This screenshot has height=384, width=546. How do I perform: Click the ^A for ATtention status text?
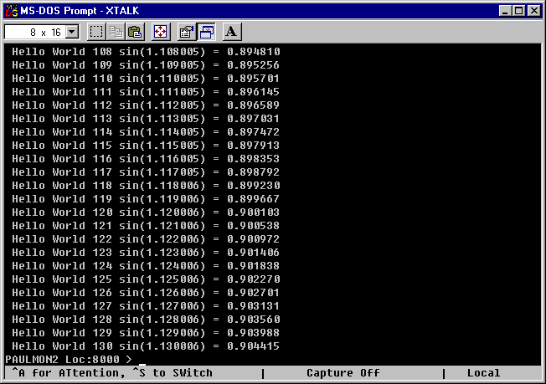tap(113, 373)
